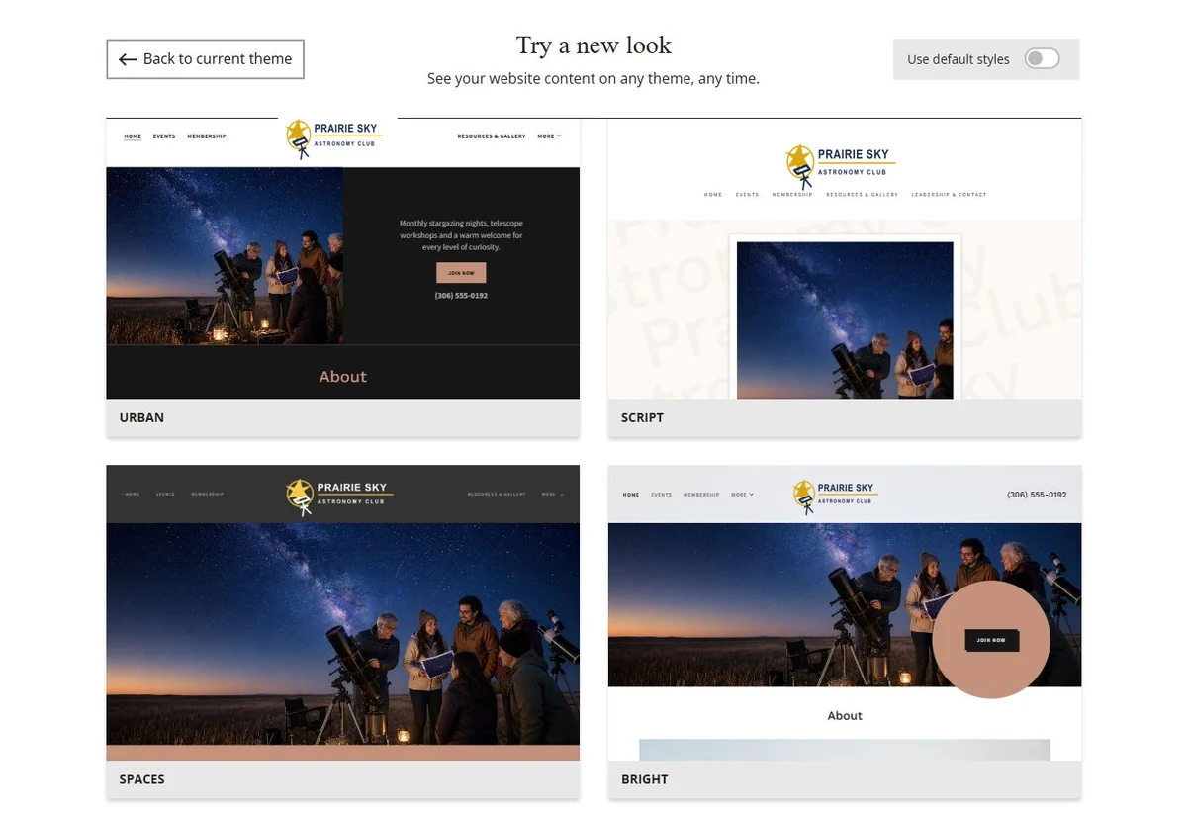Click Events menu item in Urban preview

(x=164, y=136)
